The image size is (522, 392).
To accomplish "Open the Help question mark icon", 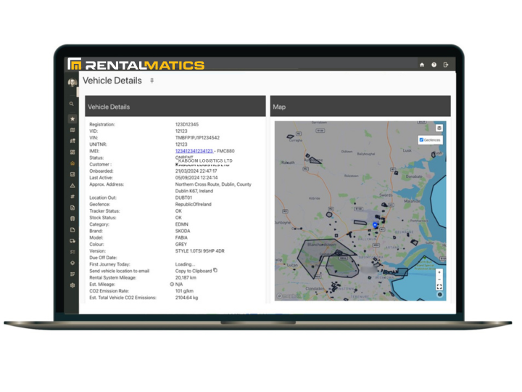I will tap(434, 65).
